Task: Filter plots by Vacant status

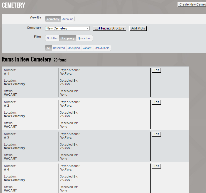Action: (87, 48)
